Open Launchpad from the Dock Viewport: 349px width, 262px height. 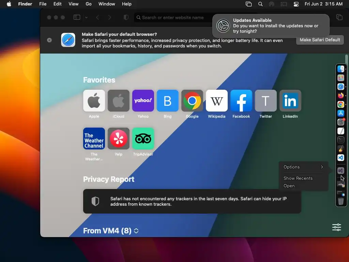pos(340,78)
